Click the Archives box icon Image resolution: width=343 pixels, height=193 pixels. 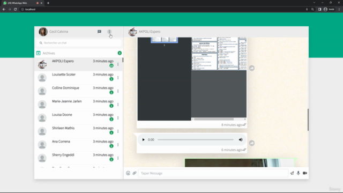tap(38, 53)
